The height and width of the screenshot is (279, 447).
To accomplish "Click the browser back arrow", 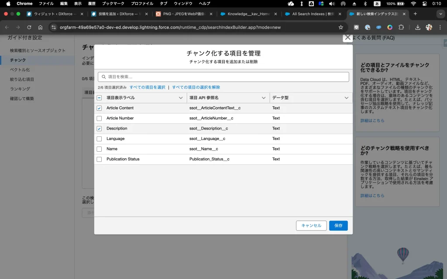I will [7, 27].
